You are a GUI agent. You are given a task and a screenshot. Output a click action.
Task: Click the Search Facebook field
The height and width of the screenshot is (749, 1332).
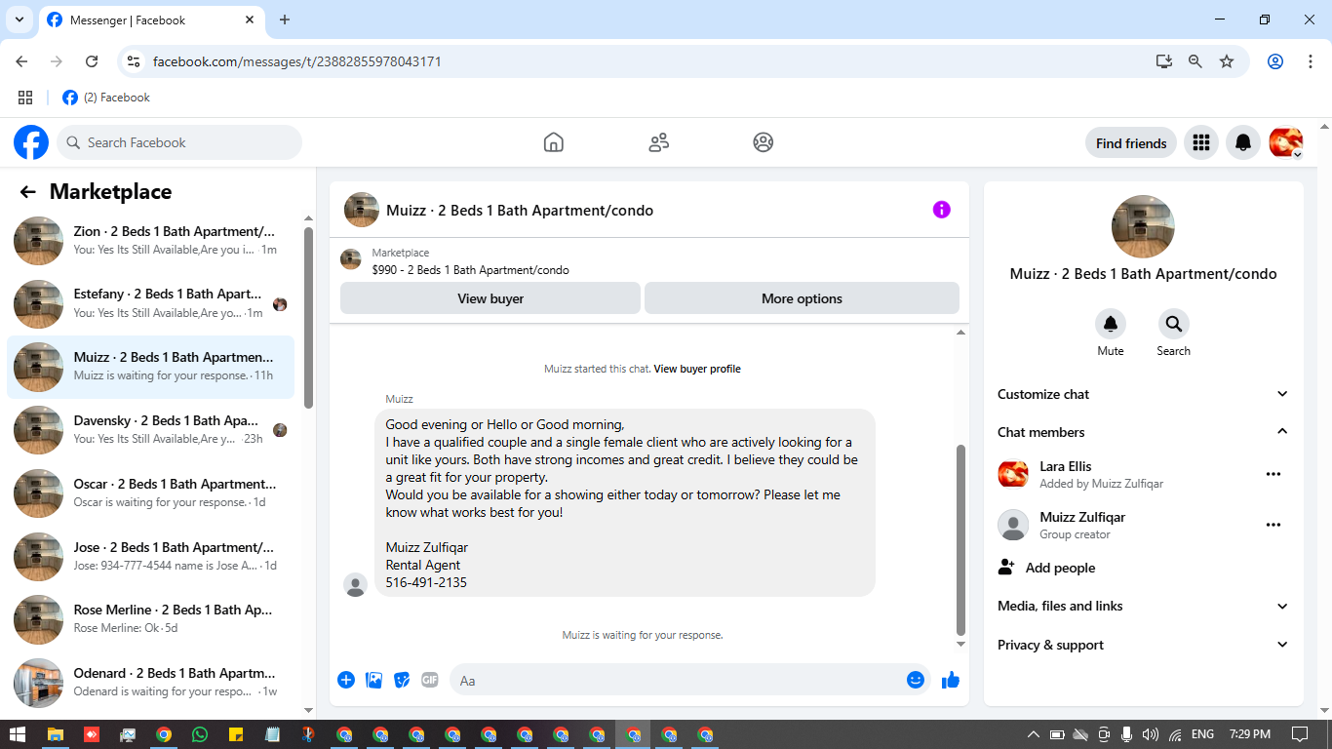tap(179, 142)
